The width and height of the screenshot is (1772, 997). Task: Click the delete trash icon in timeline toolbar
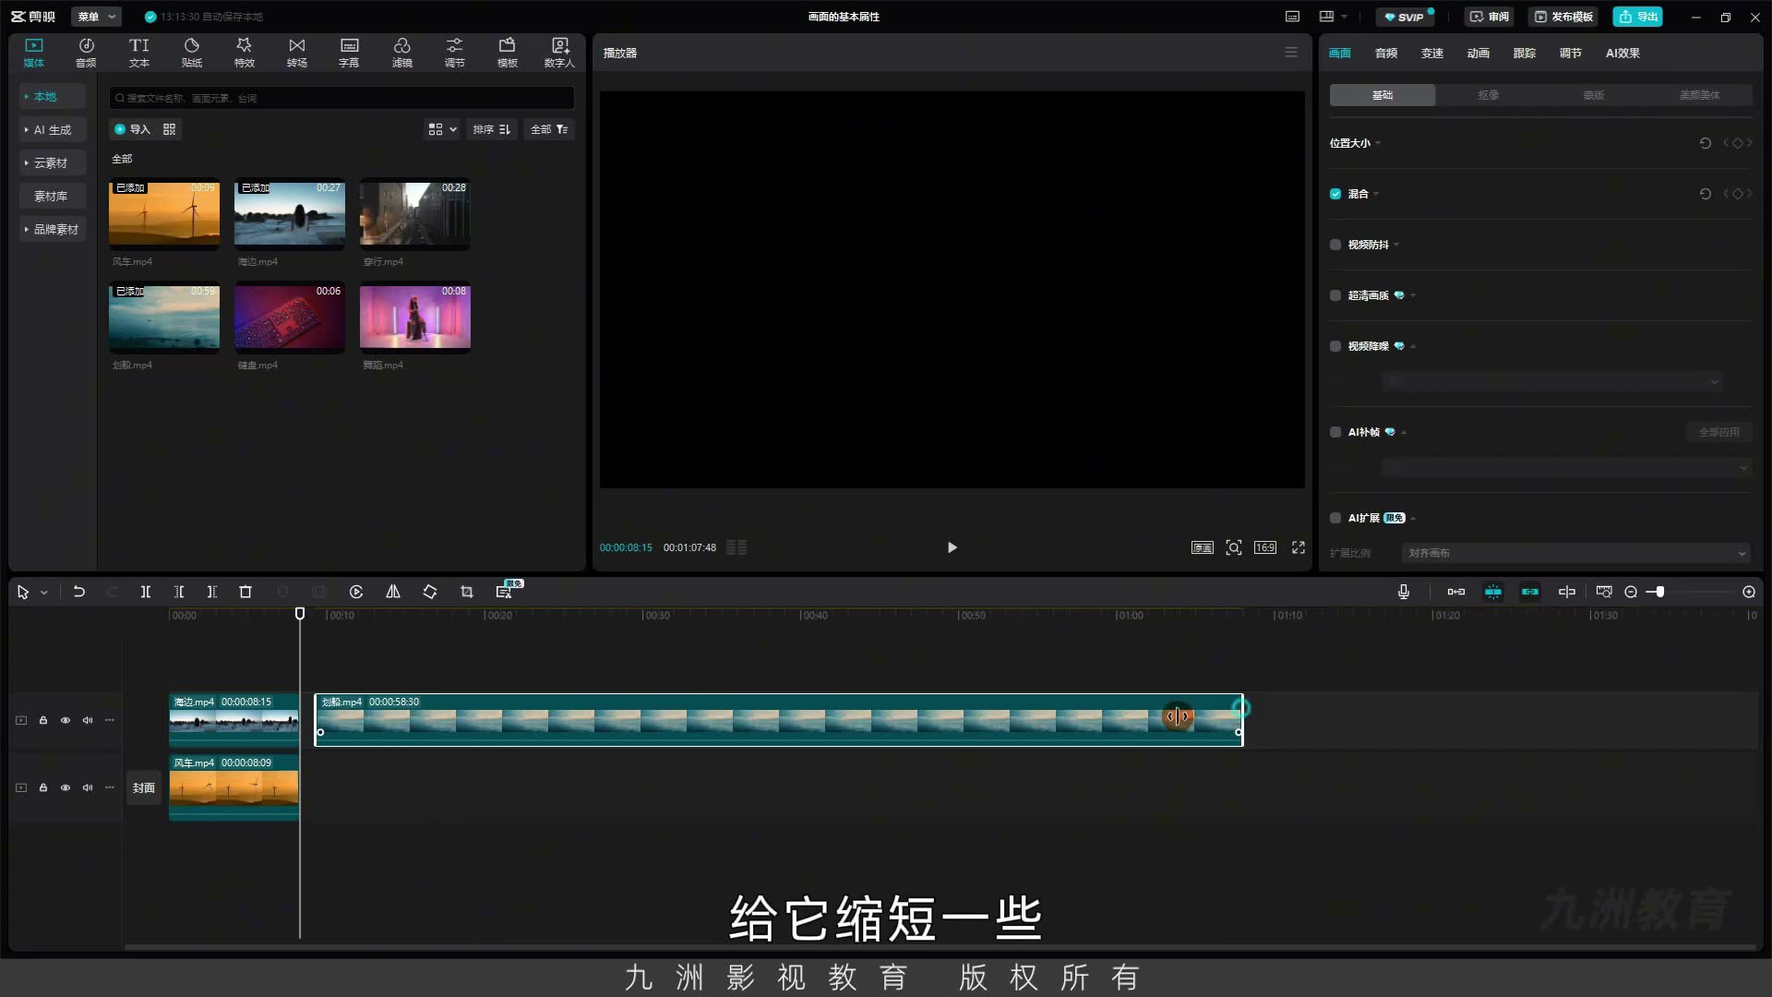[x=245, y=592]
